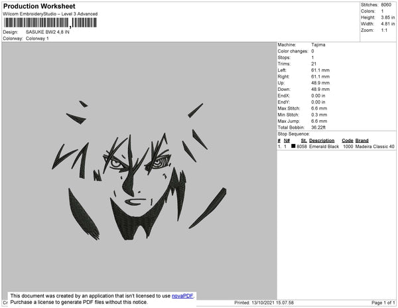Select Zoom value '1:1'
Image resolution: width=398 pixels, height=308 pixels.
[x=384, y=31]
